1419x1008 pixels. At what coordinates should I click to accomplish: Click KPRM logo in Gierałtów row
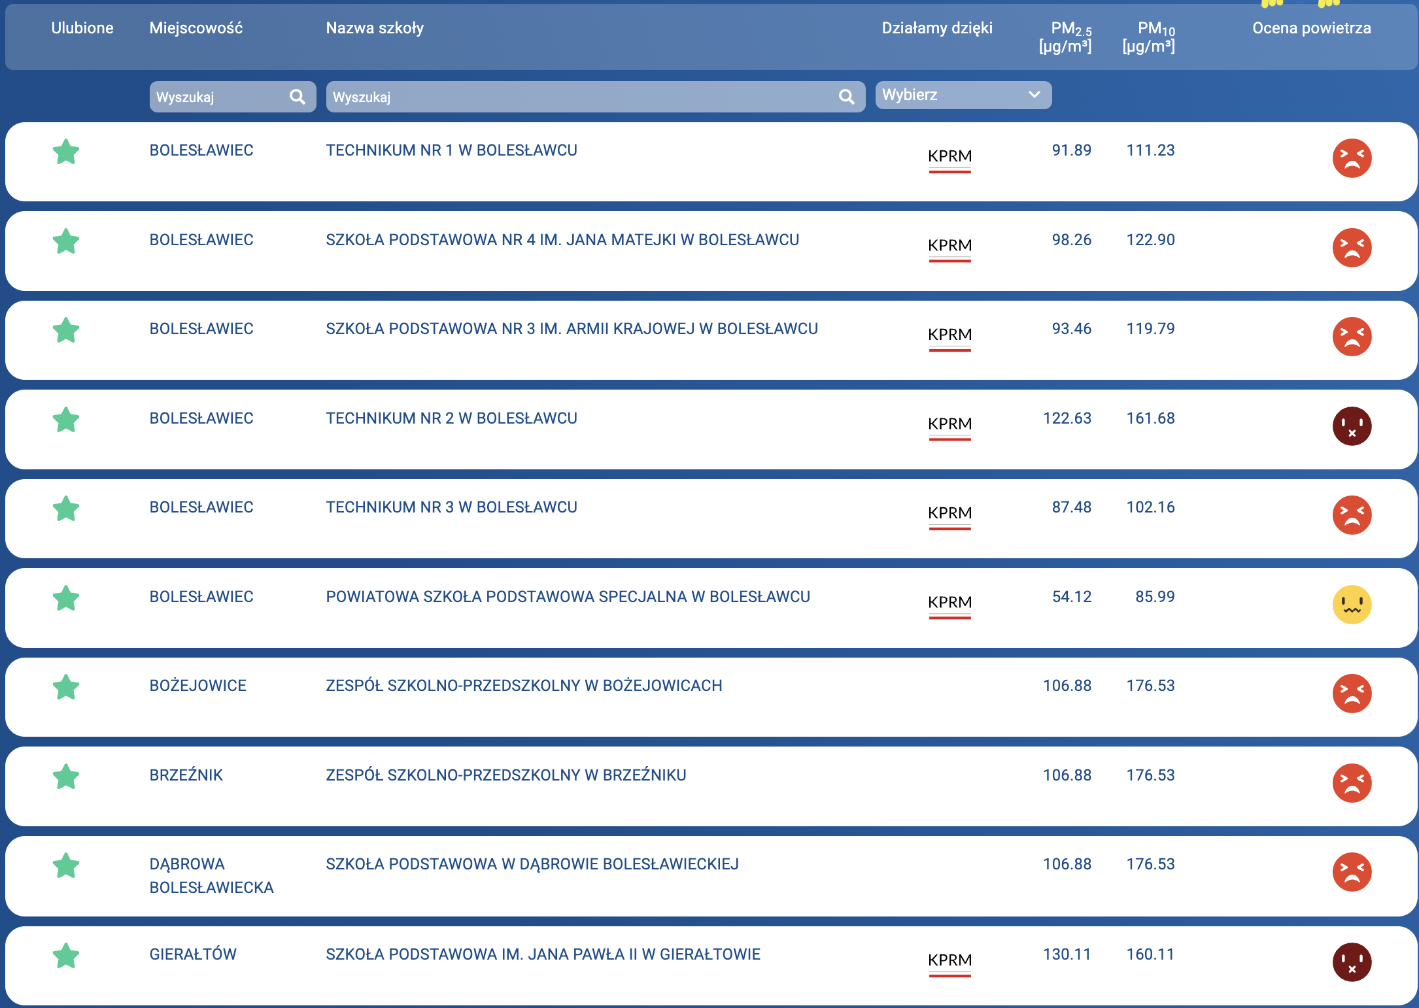pos(950,964)
